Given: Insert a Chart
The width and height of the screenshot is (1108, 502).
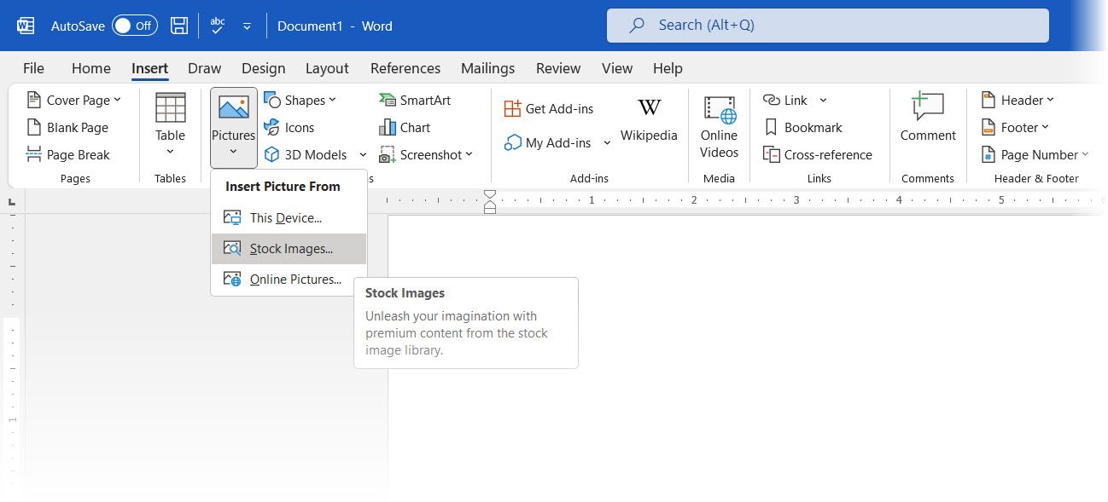Looking at the screenshot, I should click(405, 128).
